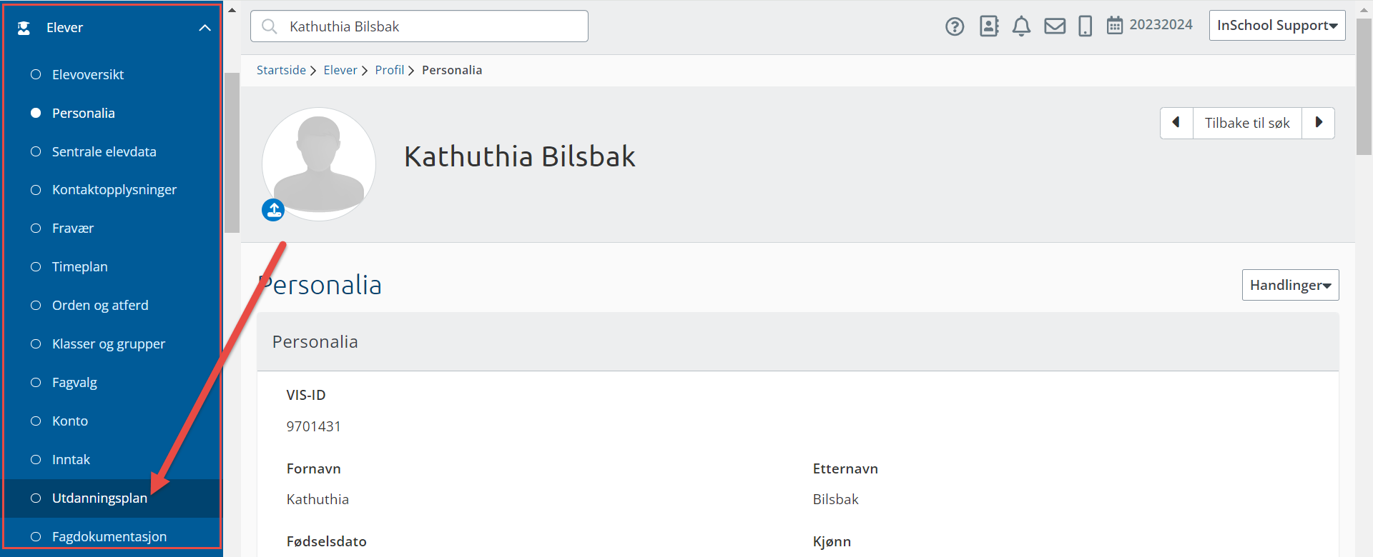Screen dimensions: 1373x557
Task: Open the mobile phone icon
Action: pyautogui.click(x=1085, y=26)
